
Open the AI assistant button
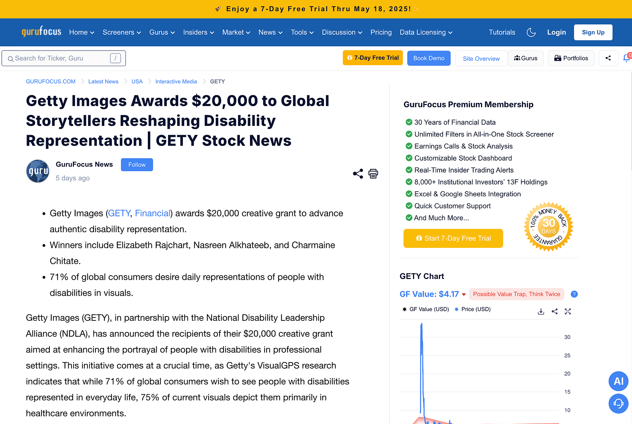click(x=619, y=381)
